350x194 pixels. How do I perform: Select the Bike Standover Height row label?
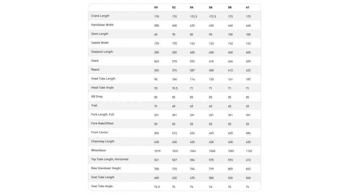106,168
